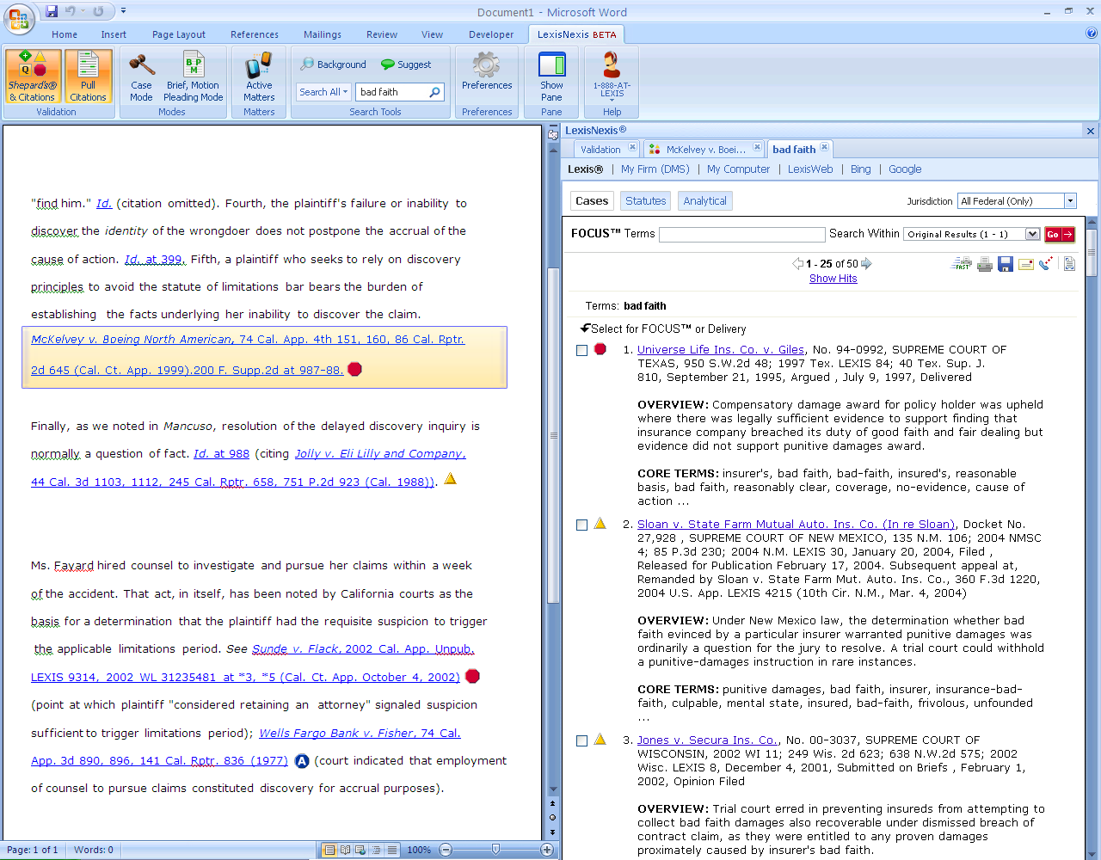Switch to Web Layout view icon
Viewport: 1101px width, 860px height.
click(360, 850)
